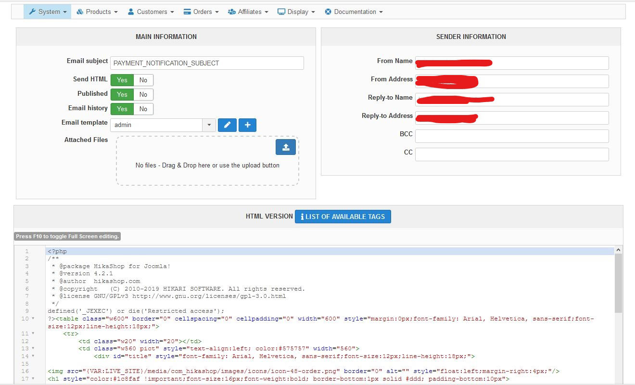Open the List of Available Tags
This screenshot has height=385, width=635.
pyautogui.click(x=343, y=217)
